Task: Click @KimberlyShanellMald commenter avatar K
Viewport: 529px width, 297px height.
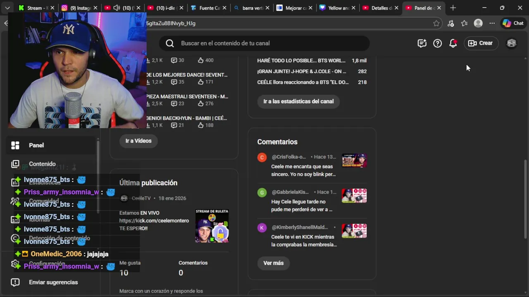Action: click(262, 228)
